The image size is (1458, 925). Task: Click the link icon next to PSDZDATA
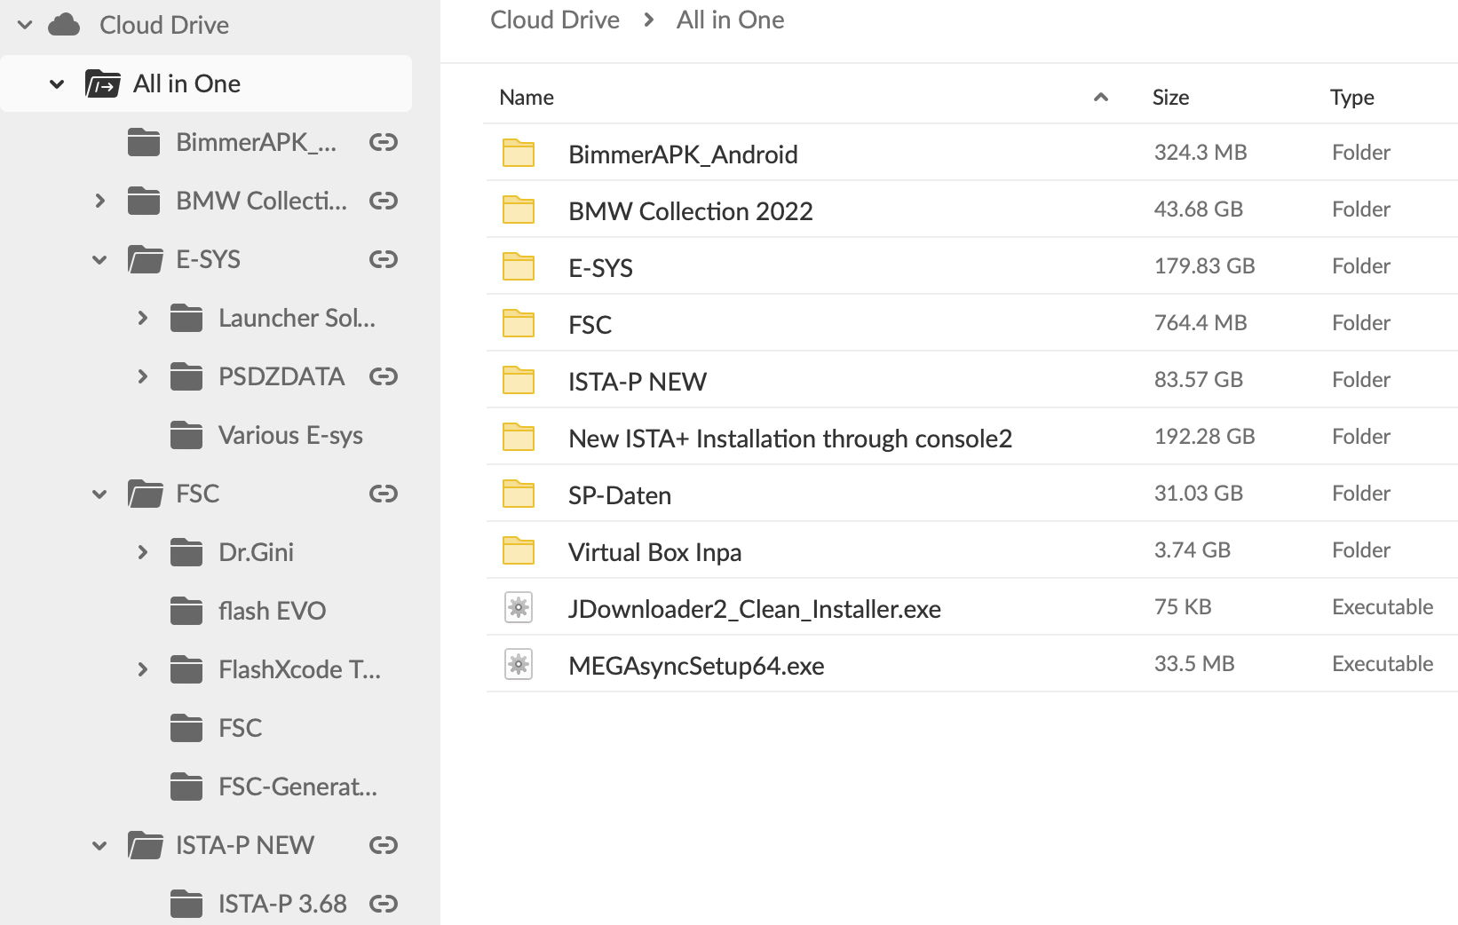click(x=383, y=376)
